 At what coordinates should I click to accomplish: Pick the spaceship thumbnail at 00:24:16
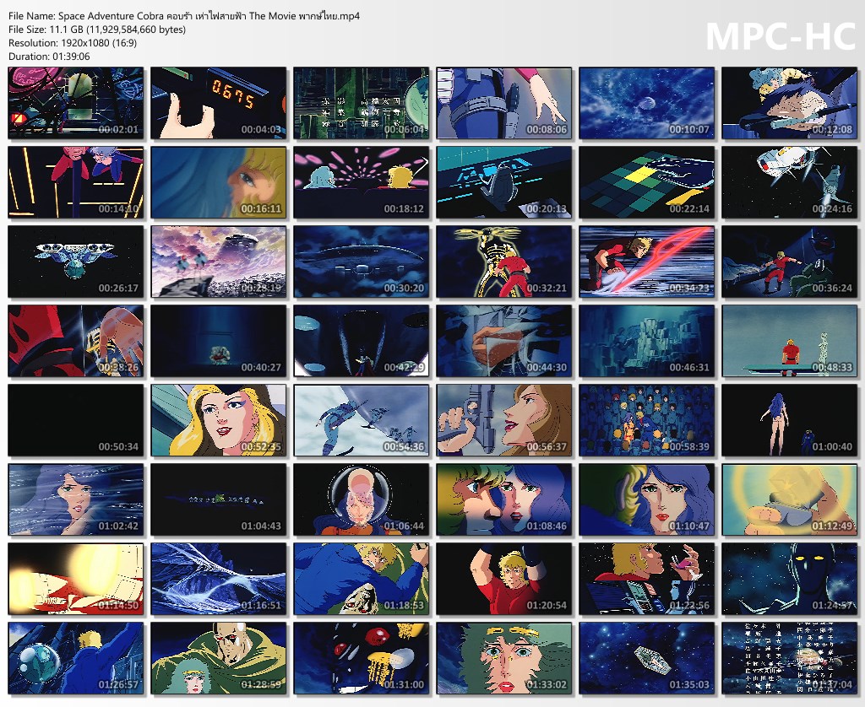point(790,182)
